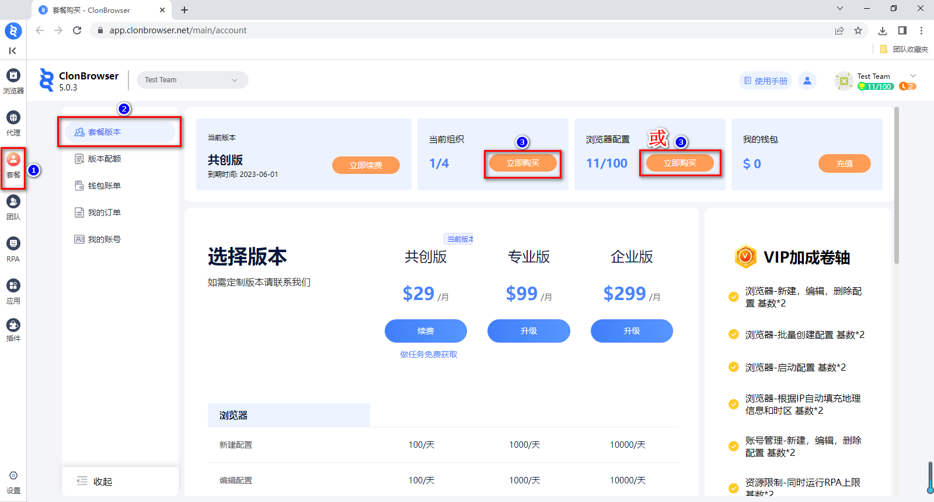Expand the Test Team selector dropdown

pyautogui.click(x=193, y=80)
